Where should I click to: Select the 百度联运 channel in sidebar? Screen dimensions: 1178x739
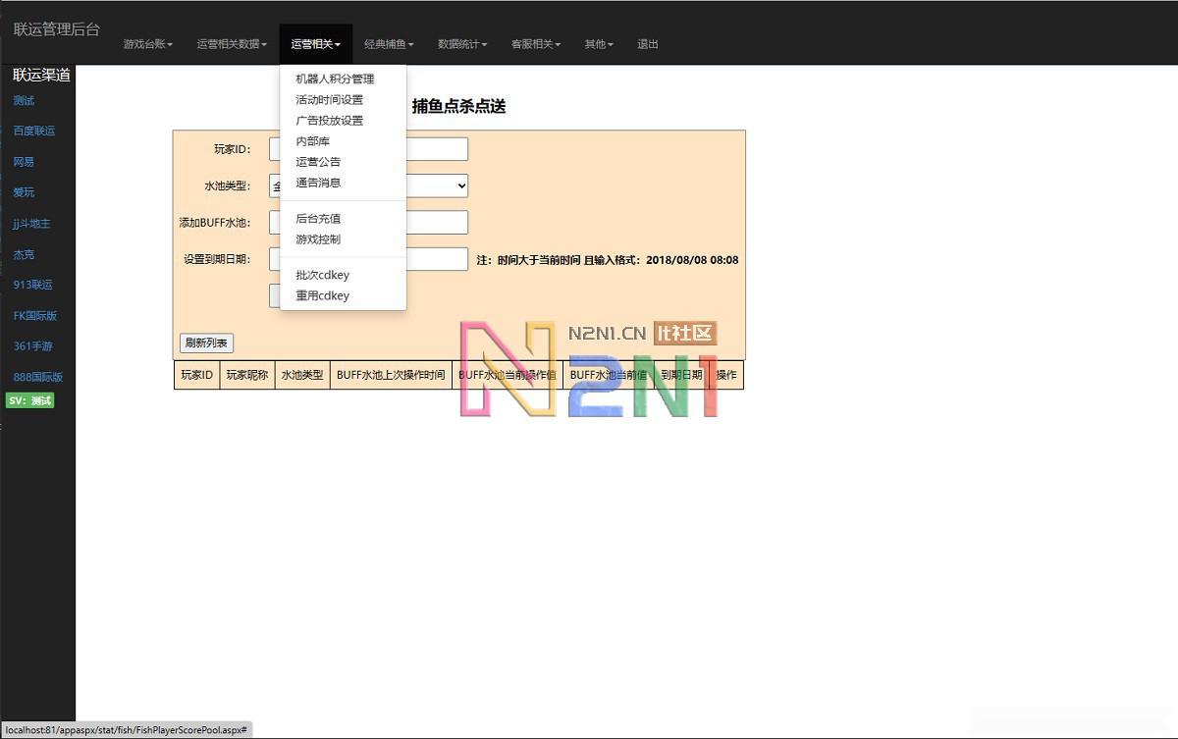(33, 131)
